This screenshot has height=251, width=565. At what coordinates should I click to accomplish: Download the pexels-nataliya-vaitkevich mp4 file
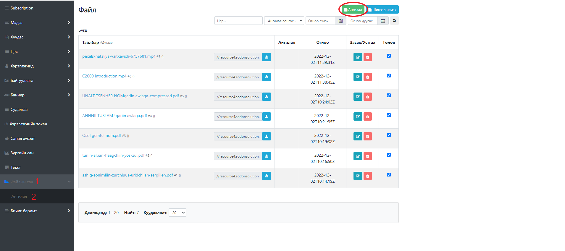[266, 57]
